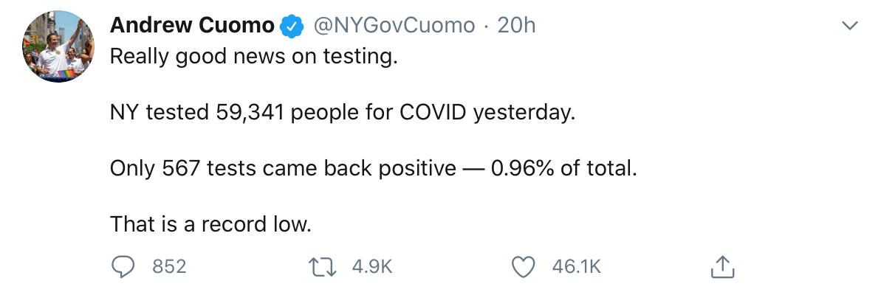This screenshot has height=295, width=881.
Task: Click the blue verified badge
Action: pyautogui.click(x=292, y=27)
